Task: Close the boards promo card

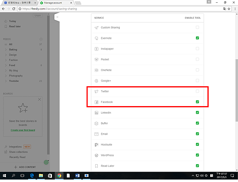Action: point(39,99)
